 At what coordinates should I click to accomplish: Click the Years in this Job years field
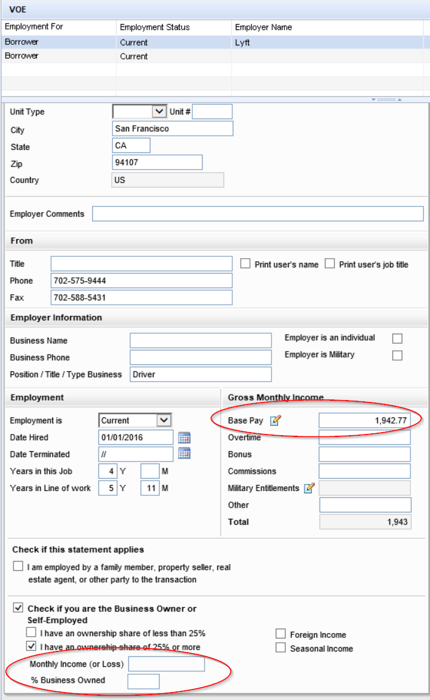pyautogui.click(x=107, y=471)
